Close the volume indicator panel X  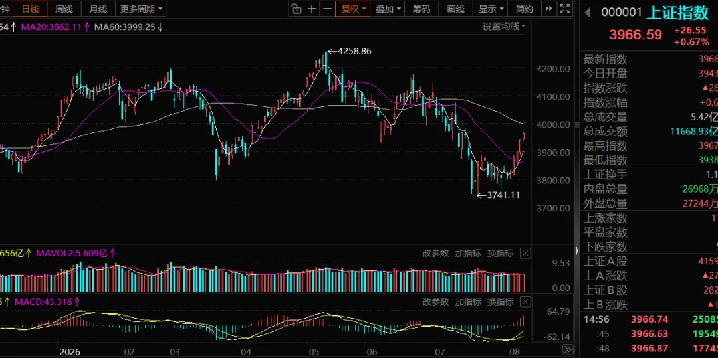tap(525, 253)
